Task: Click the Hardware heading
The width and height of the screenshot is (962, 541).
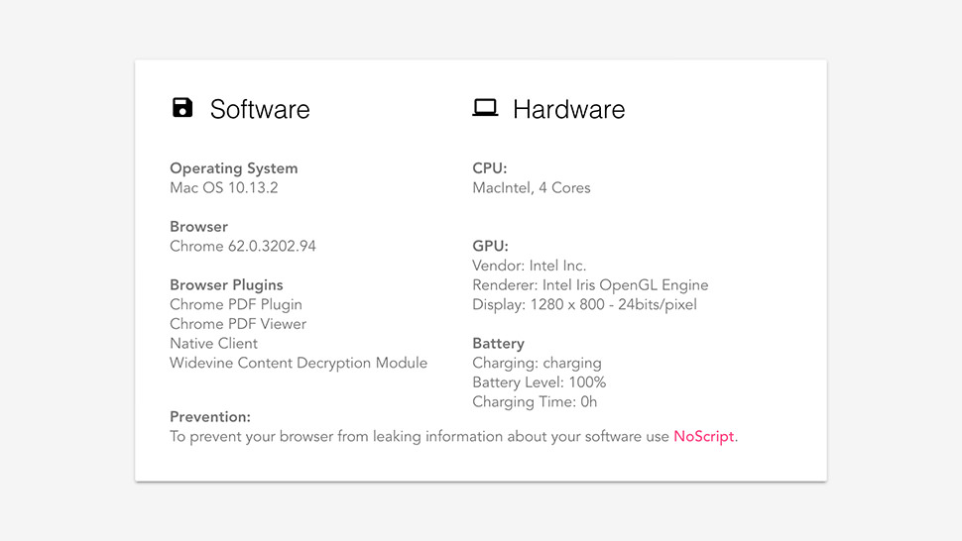Action: point(568,109)
